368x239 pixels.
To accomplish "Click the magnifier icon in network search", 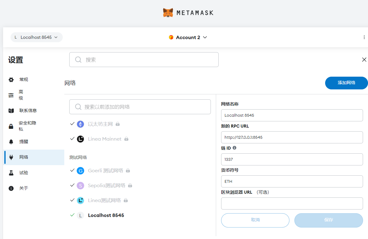I will (78, 107).
